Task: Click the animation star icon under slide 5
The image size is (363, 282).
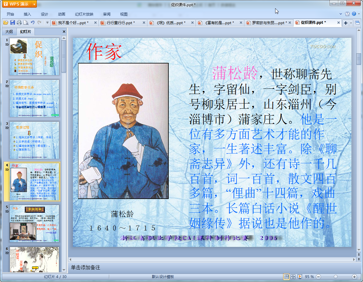Action: (x=7, y=211)
